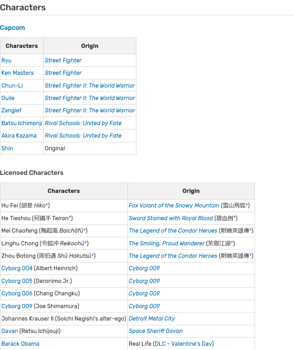Follow the Akira Kazama link
Image resolution: width=294 pixels, height=350 pixels.
(19, 136)
